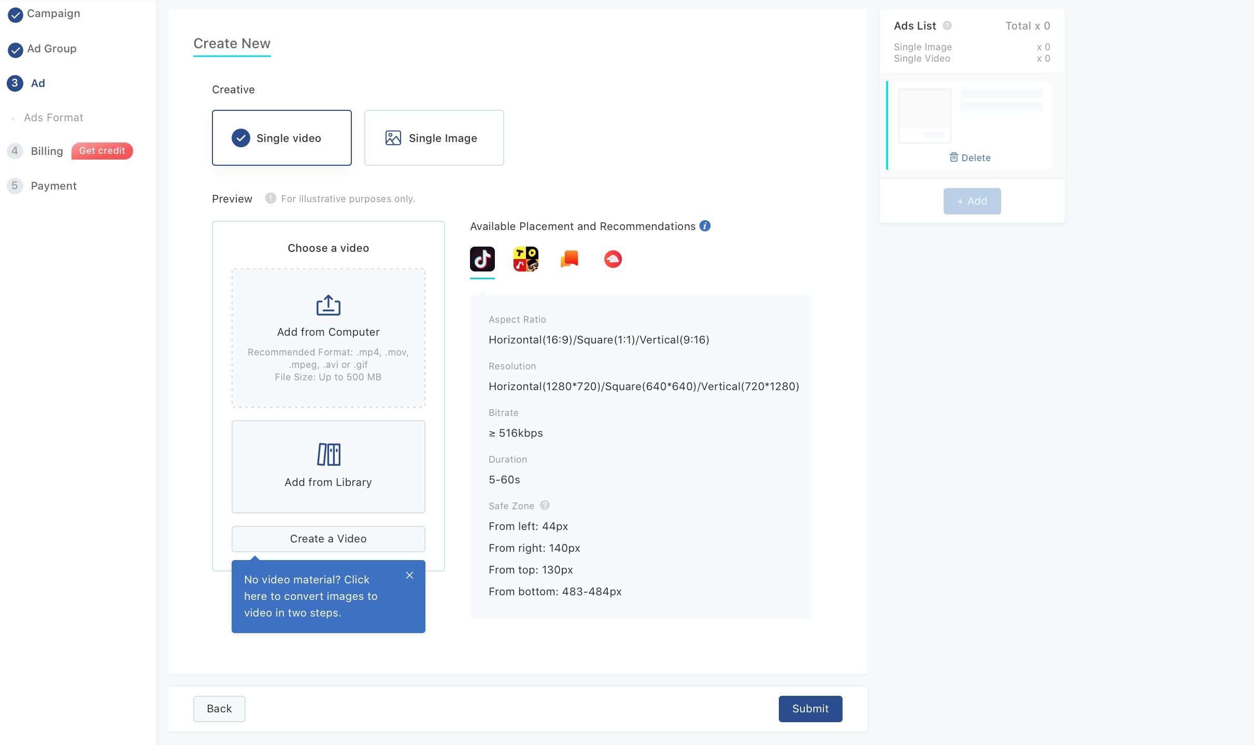Click the Get credit badge

point(102,151)
